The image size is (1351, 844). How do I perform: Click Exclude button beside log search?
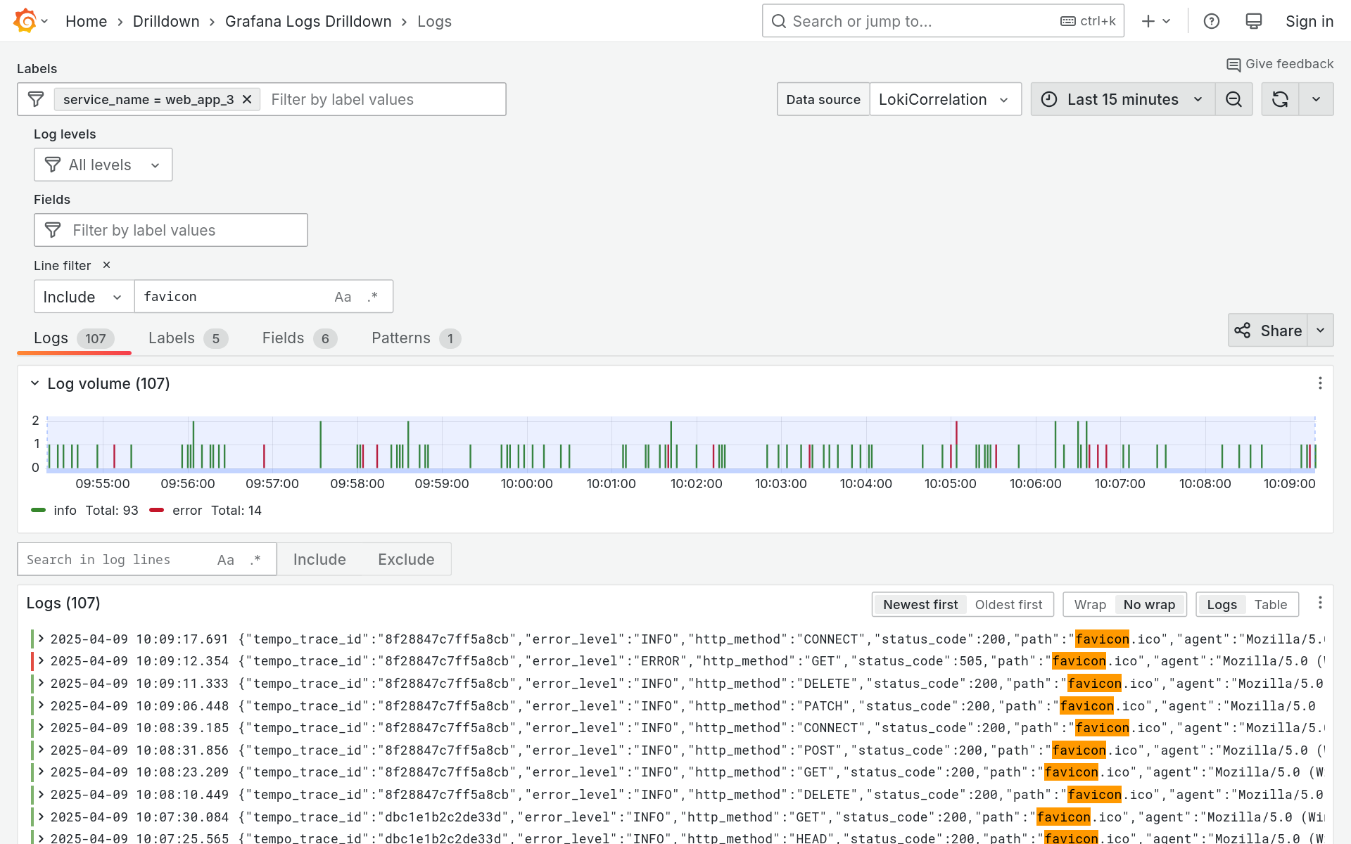click(406, 560)
